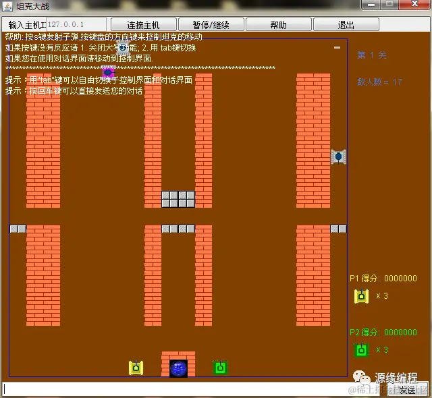The width and height of the screenshot is (432, 398).
Task: Click the 暂停/继续 button
Action: [x=211, y=25]
